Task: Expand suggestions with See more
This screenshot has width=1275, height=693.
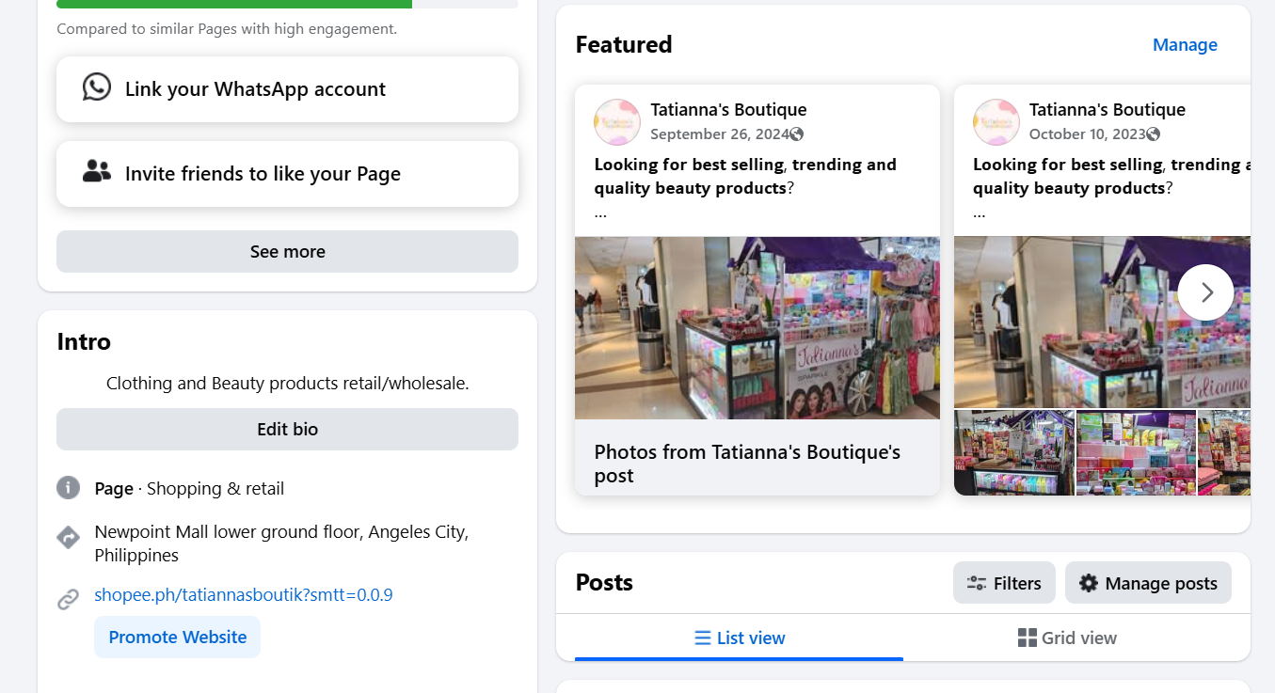Action: 287,252
